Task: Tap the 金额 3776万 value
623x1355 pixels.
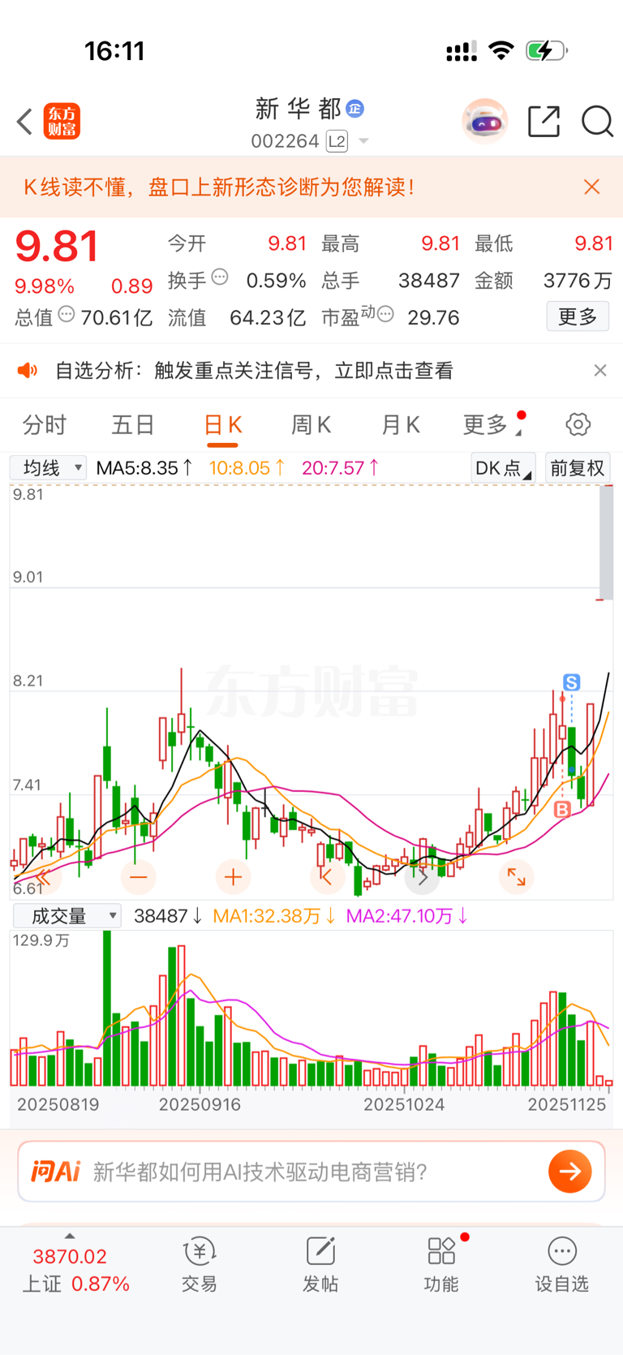Action: click(578, 281)
